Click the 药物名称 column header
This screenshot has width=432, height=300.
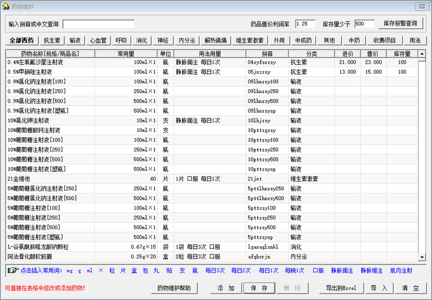pos(50,53)
